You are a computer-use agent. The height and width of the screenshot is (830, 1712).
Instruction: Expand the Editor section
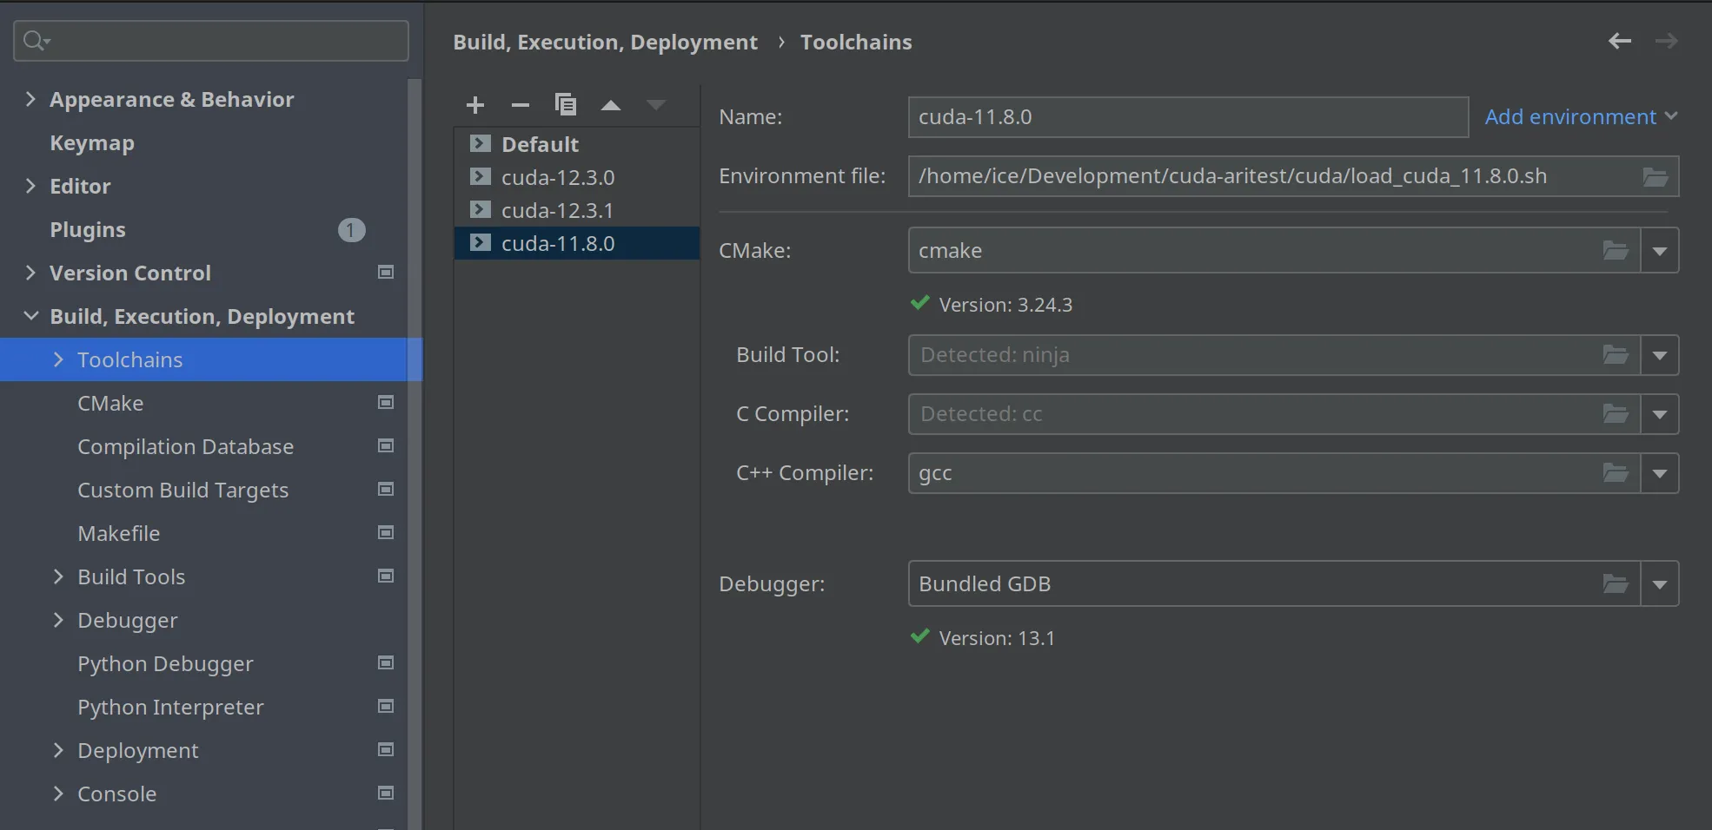[x=30, y=186]
